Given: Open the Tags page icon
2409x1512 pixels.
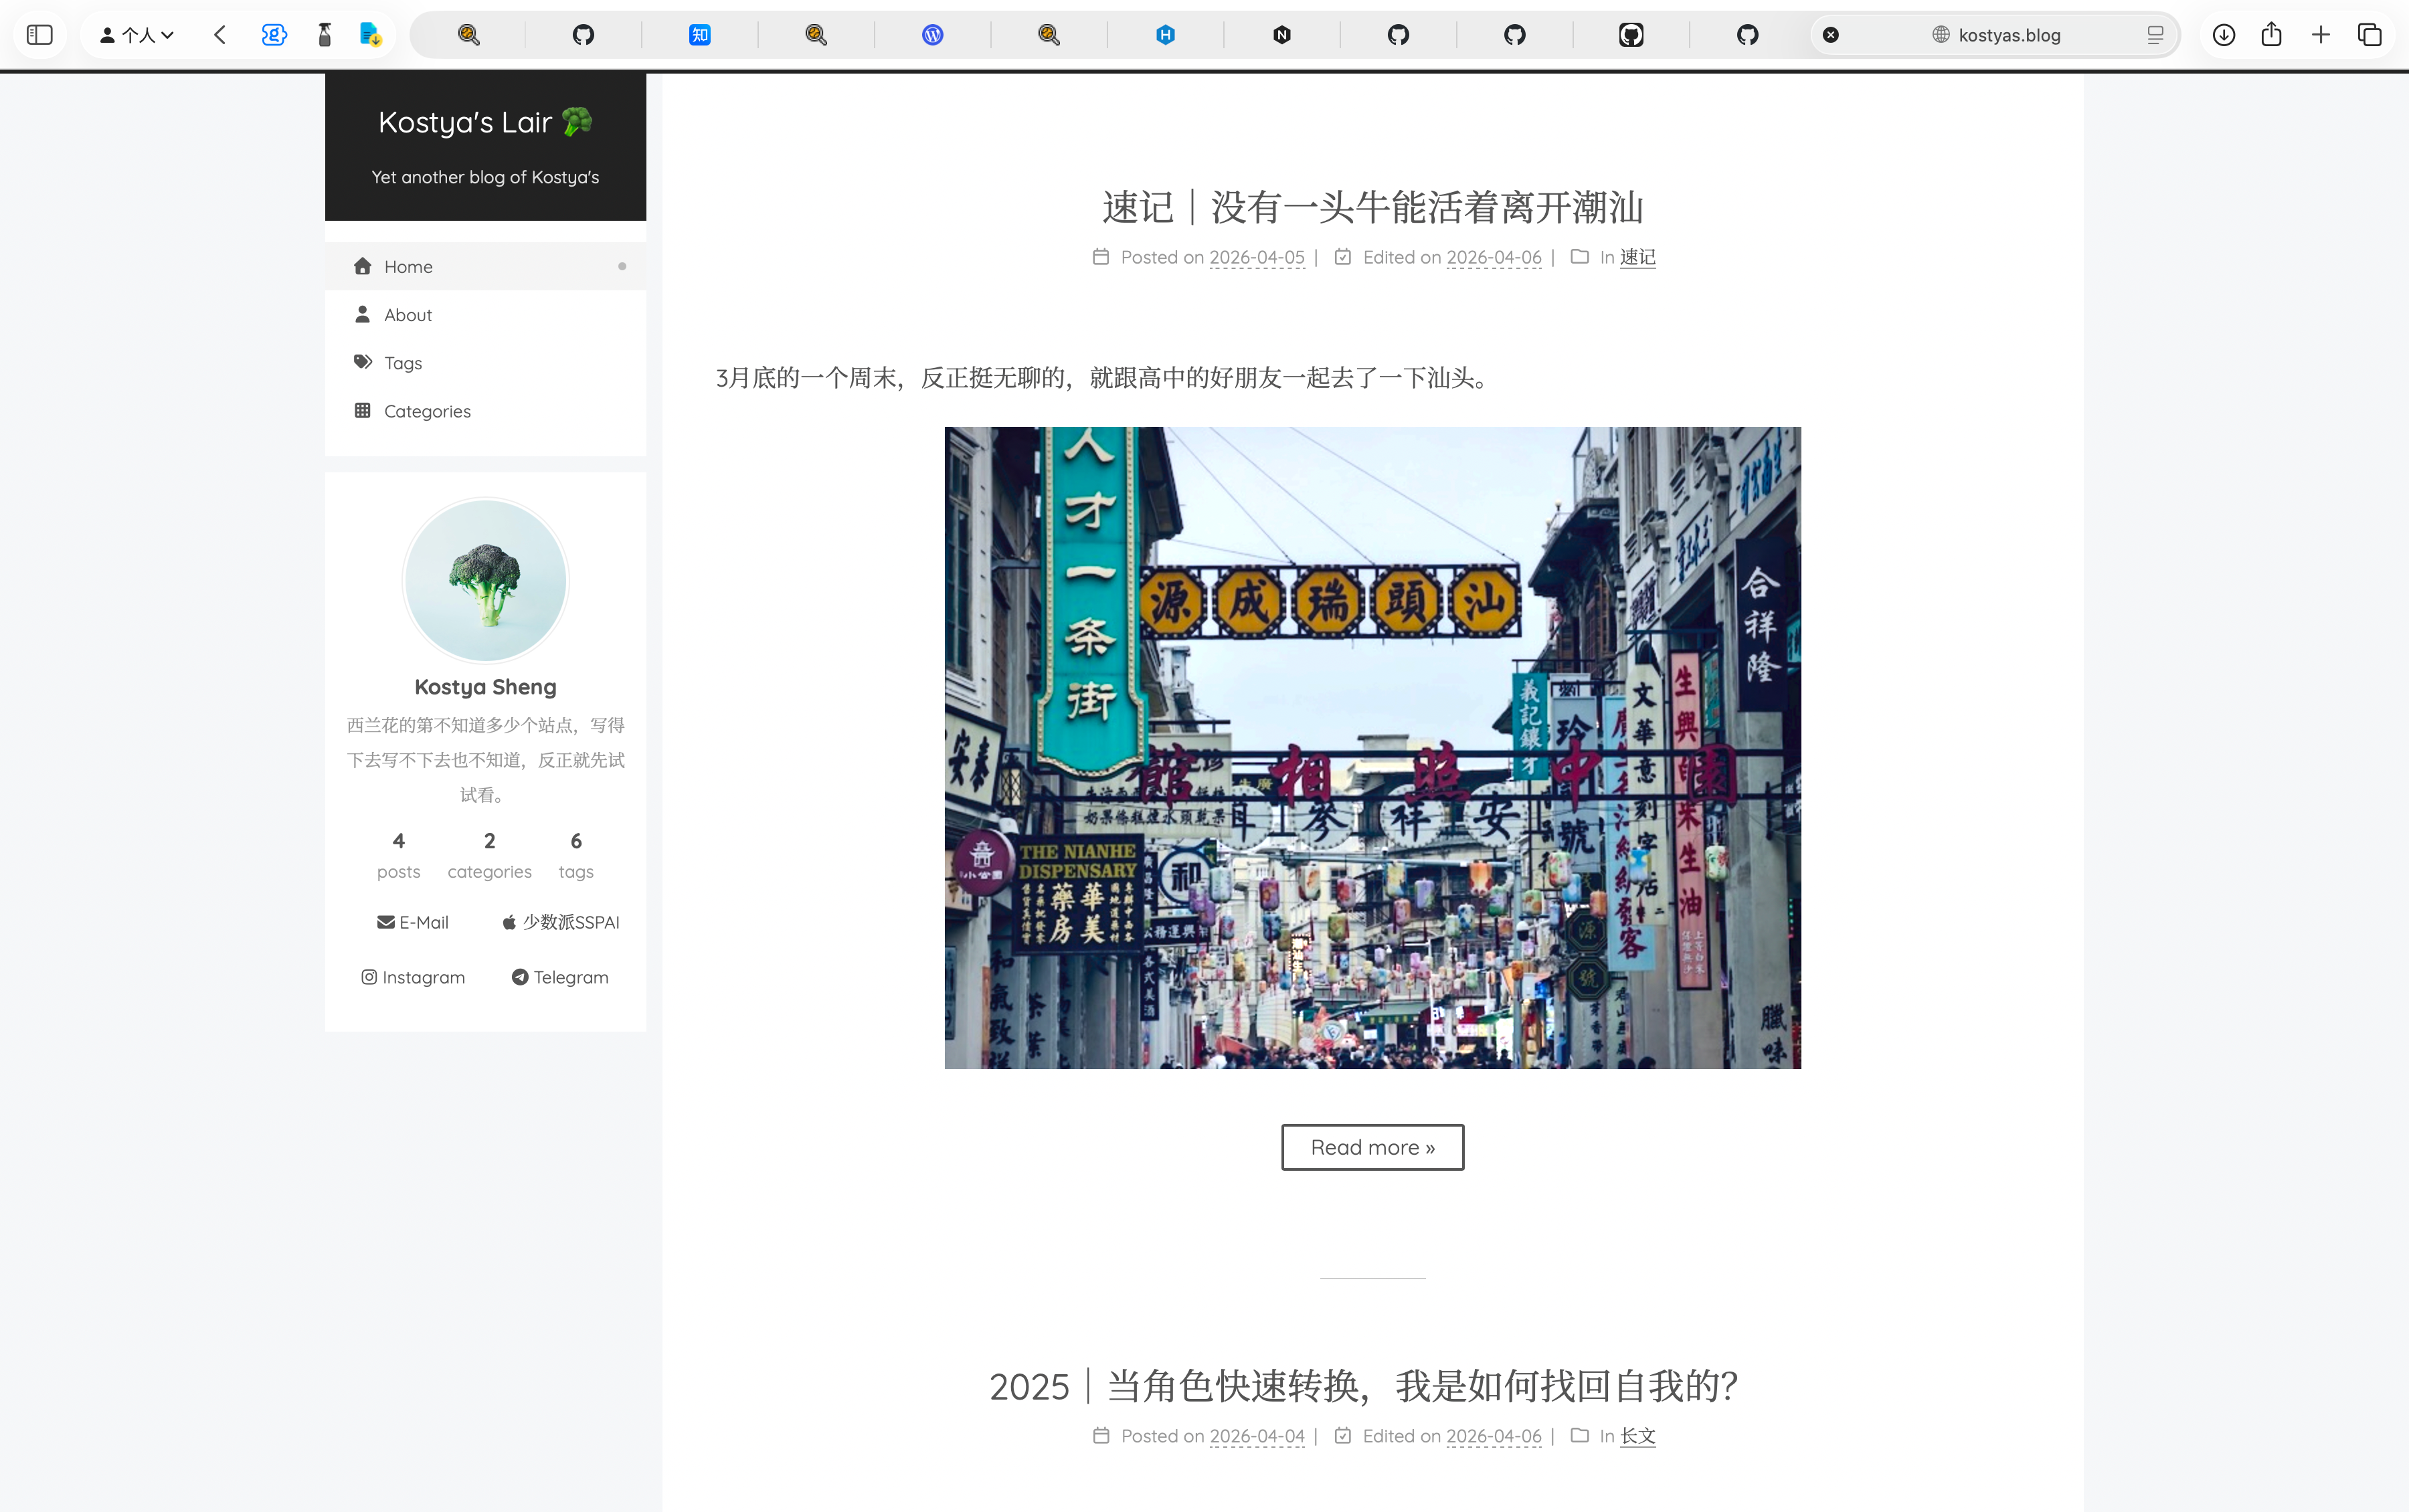Looking at the screenshot, I should coord(363,362).
